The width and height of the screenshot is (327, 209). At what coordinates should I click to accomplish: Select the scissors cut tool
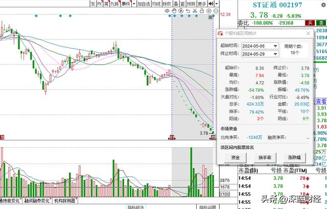coord(195,11)
